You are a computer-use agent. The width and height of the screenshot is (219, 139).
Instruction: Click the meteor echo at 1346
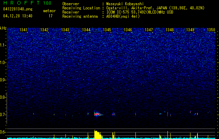pos(135,114)
